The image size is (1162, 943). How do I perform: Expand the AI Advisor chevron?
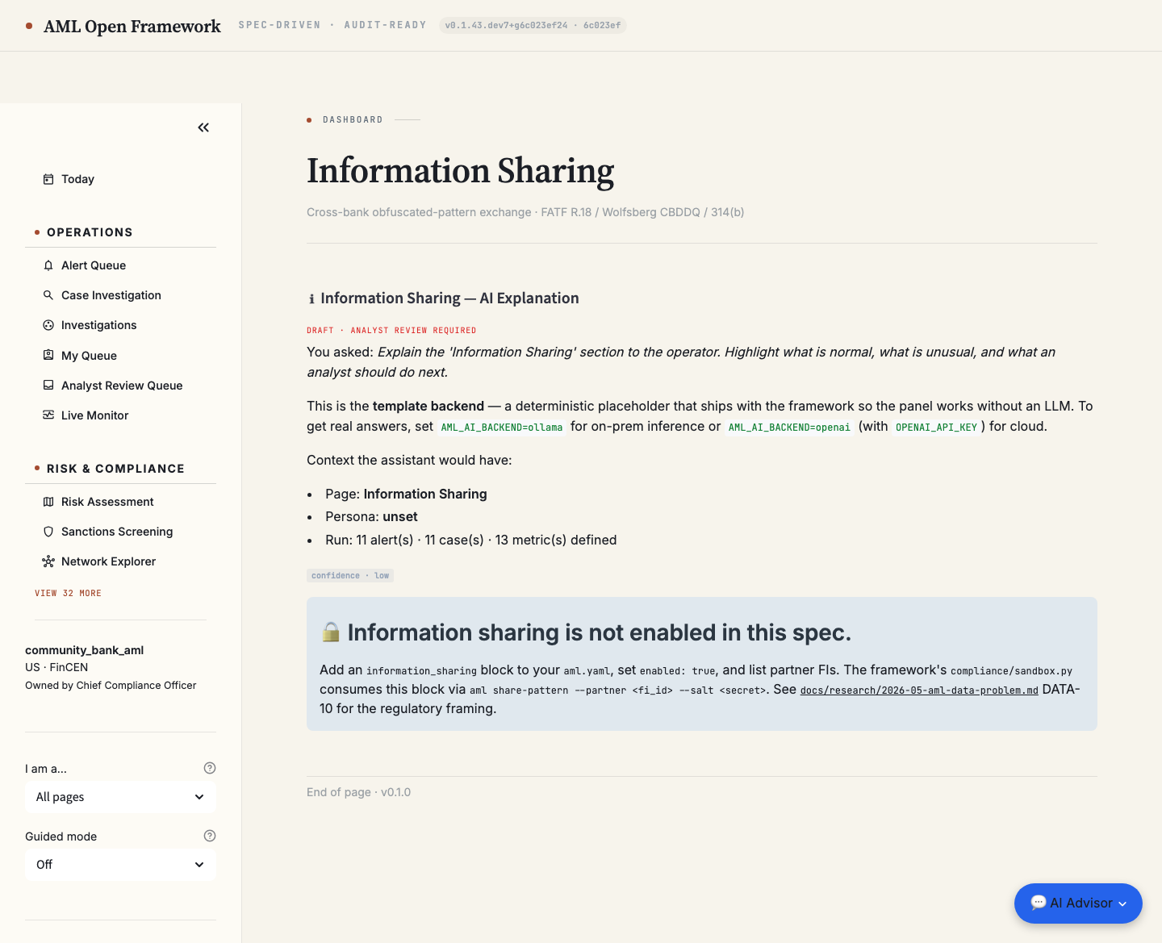[x=1122, y=903]
